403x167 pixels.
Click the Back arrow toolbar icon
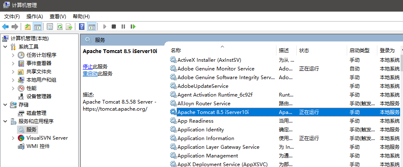pos(5,27)
